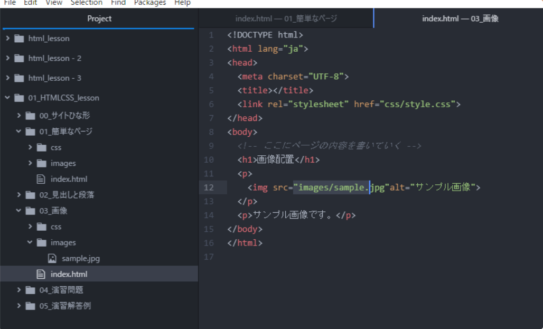Screen dimensions: 543x329
Task: Click the folder icon for 02_見出しと段落
Action: (31, 194)
